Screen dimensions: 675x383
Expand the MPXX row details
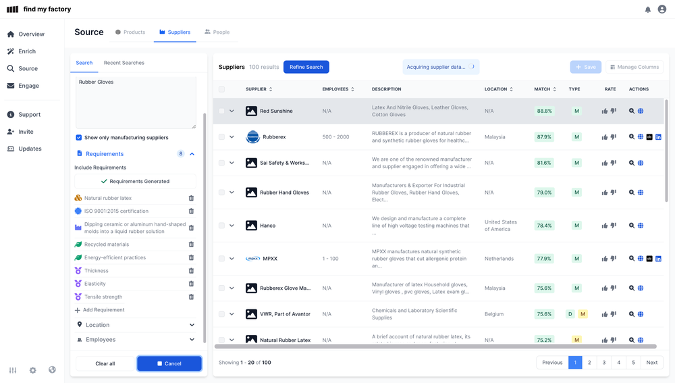232,259
